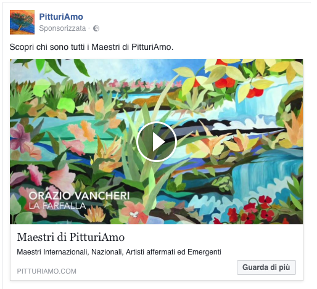Open the PitturiAmo page name link
Image resolution: width=317 pixels, height=289 pixels.
(61, 17)
